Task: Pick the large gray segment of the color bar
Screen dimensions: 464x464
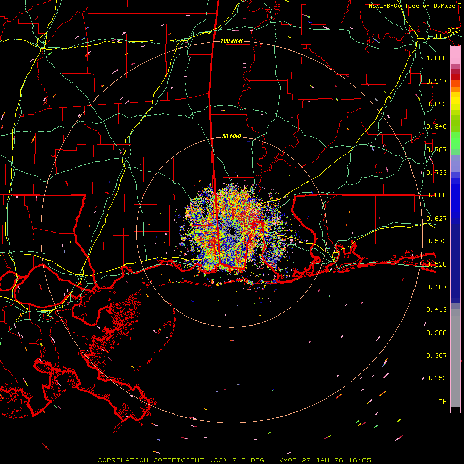Action: tap(455, 358)
